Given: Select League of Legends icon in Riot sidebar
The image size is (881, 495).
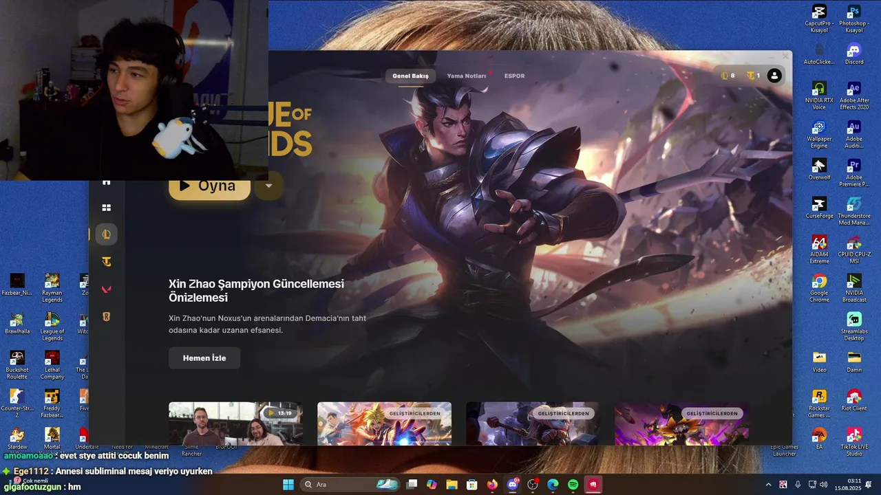Looking at the screenshot, I should (106, 234).
